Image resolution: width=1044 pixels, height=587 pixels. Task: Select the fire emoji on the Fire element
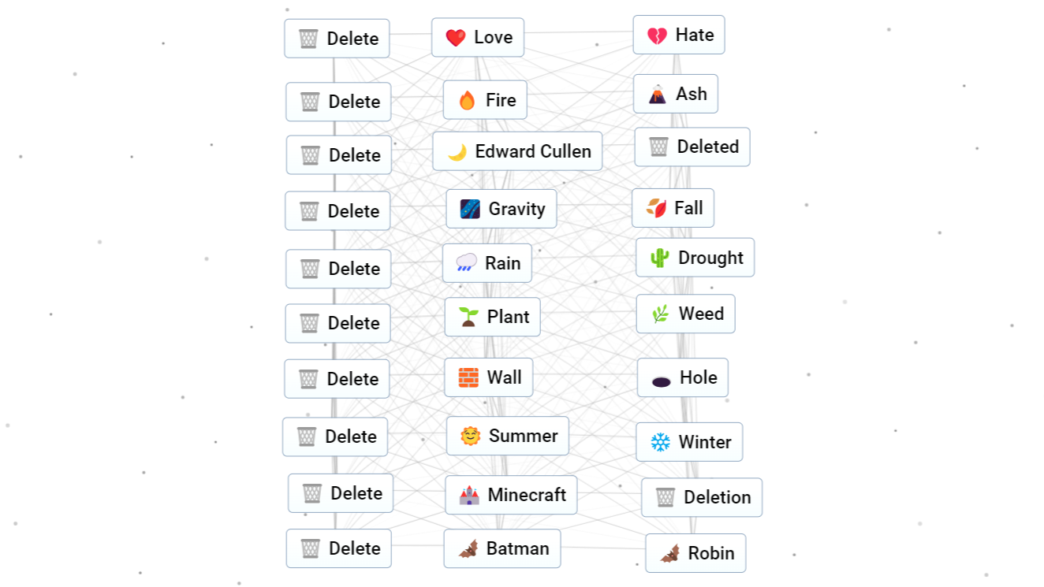click(465, 100)
